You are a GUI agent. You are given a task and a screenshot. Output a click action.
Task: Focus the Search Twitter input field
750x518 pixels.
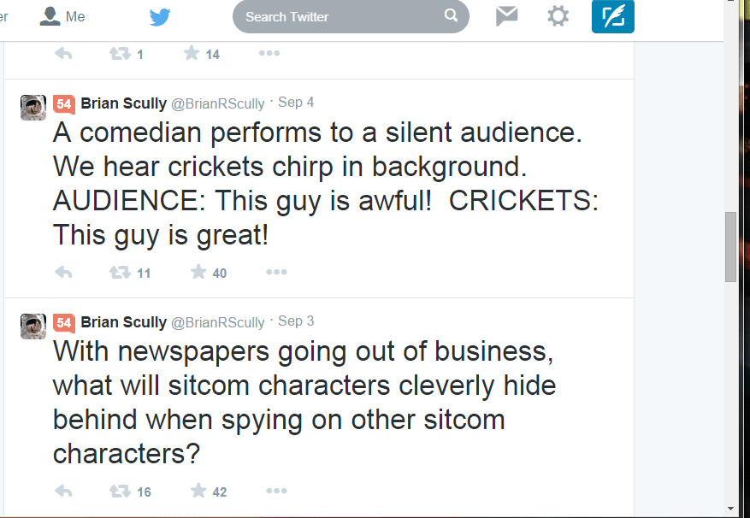coord(340,16)
